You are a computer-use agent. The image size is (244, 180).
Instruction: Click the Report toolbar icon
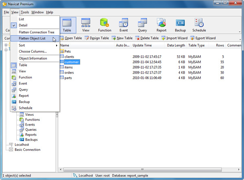(x=161, y=25)
